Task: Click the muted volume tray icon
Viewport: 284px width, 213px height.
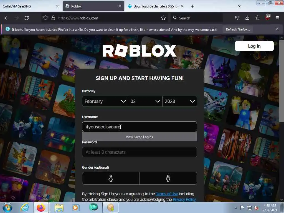Action: point(256,208)
